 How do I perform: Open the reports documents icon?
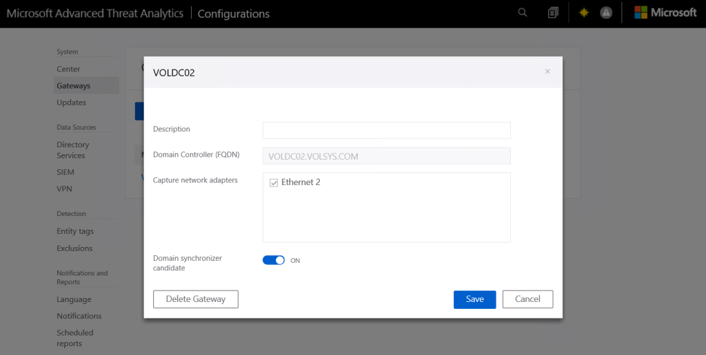(553, 13)
